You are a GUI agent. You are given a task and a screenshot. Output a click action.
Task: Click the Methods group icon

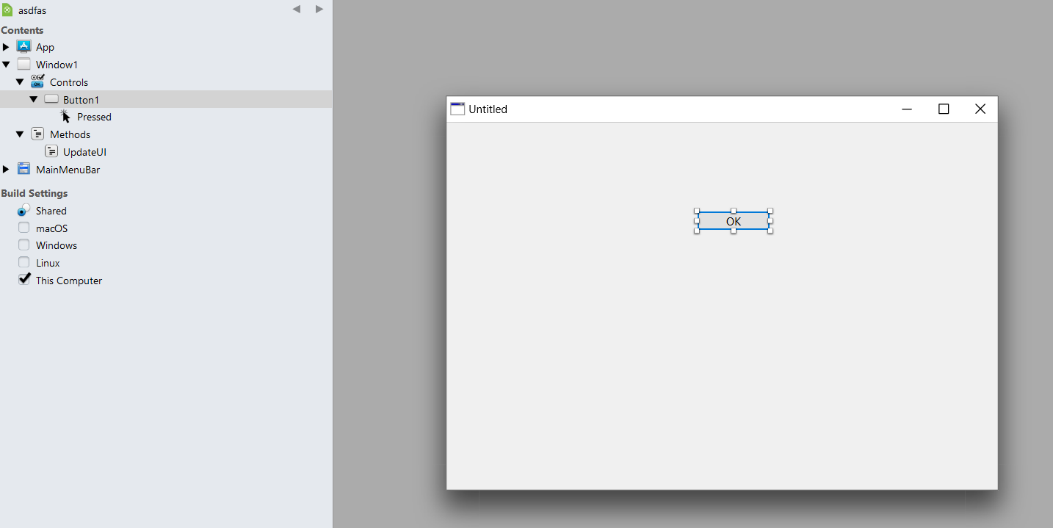(x=37, y=134)
